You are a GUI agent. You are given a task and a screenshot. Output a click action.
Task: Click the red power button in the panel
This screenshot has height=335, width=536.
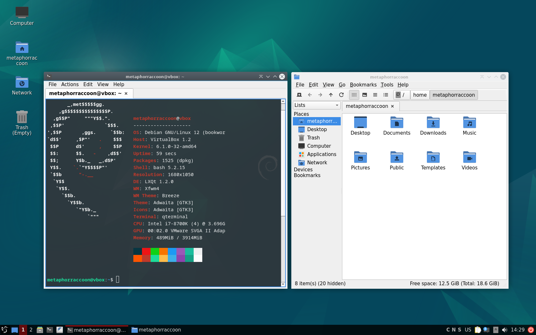click(531, 330)
